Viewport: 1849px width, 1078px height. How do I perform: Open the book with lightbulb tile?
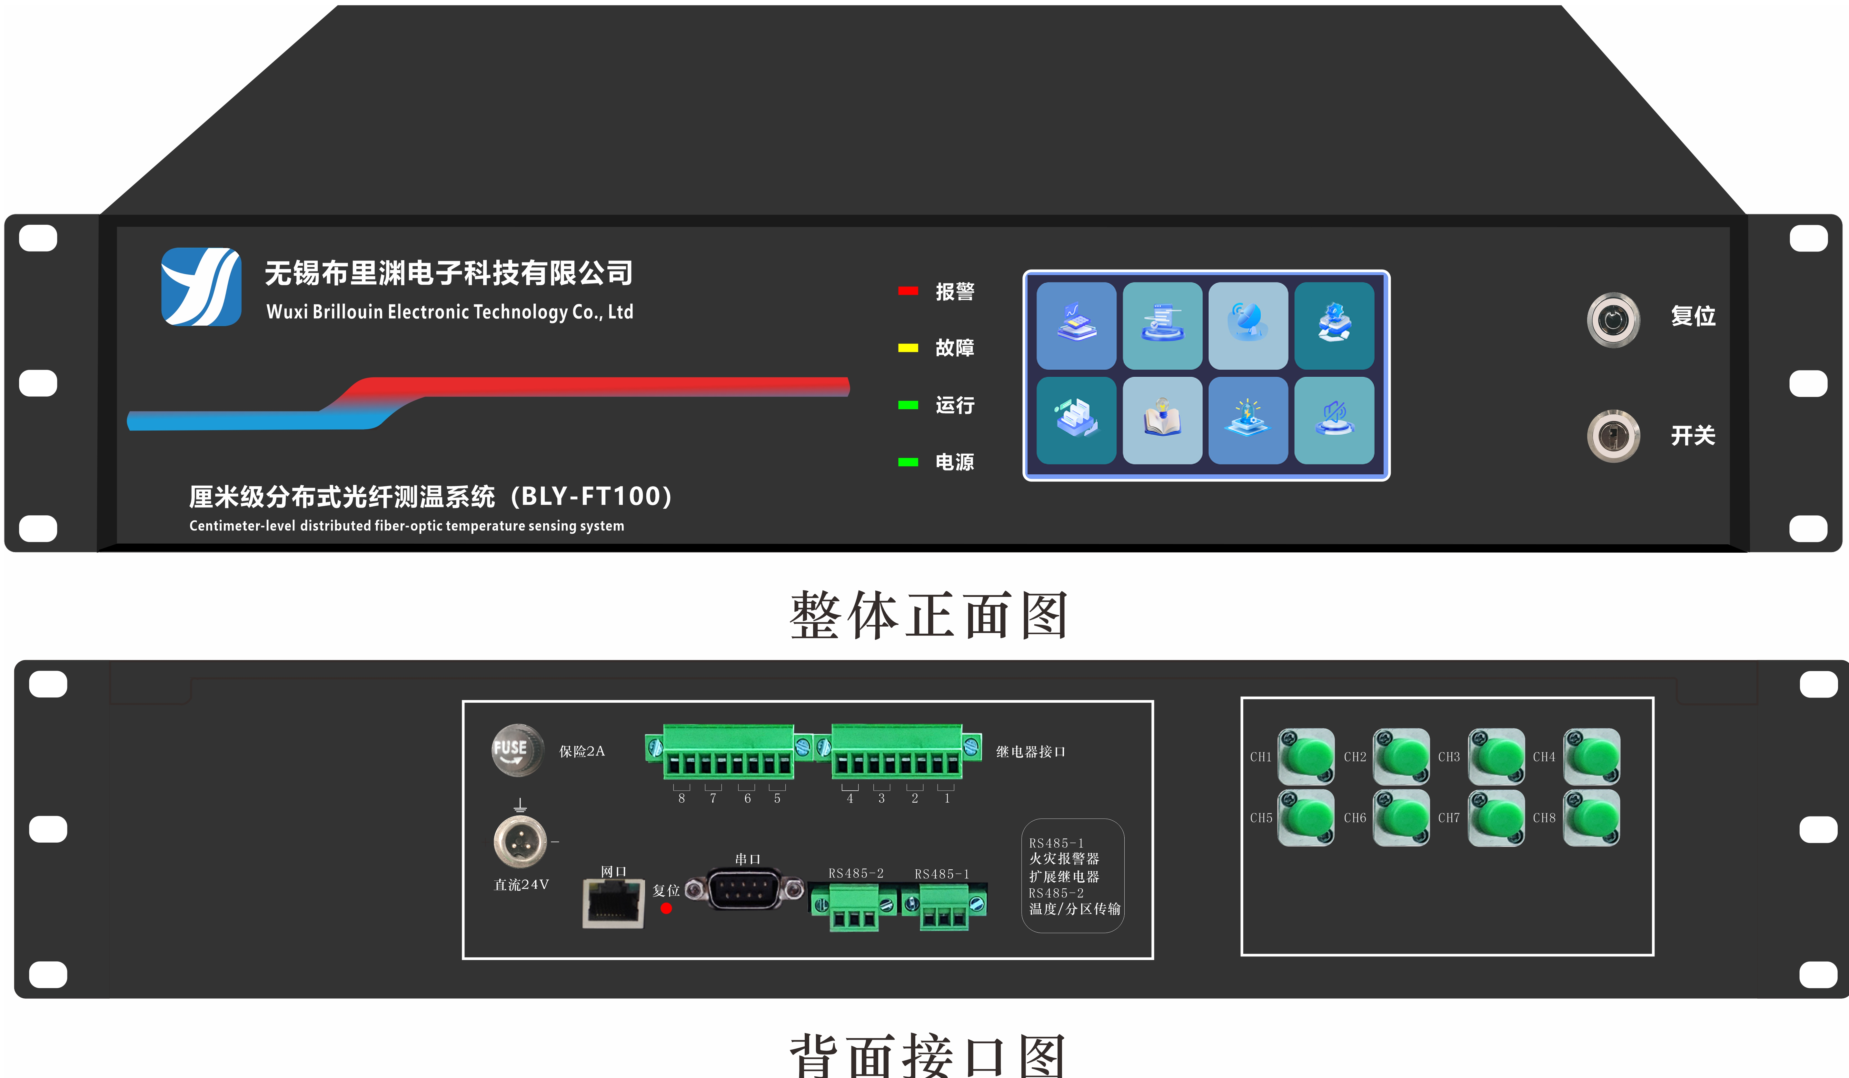(x=1162, y=420)
